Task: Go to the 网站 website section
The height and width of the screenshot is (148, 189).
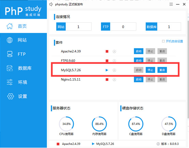Action: pyautogui.click(x=24, y=40)
